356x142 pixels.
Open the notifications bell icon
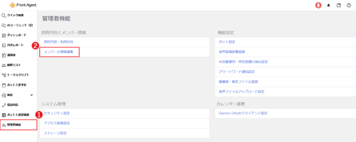point(329,5)
